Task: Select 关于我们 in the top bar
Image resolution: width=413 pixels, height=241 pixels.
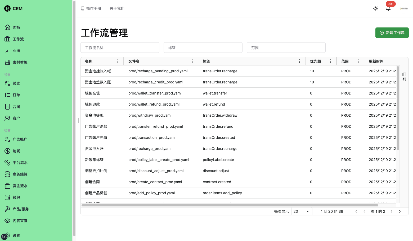Action: 117,8
